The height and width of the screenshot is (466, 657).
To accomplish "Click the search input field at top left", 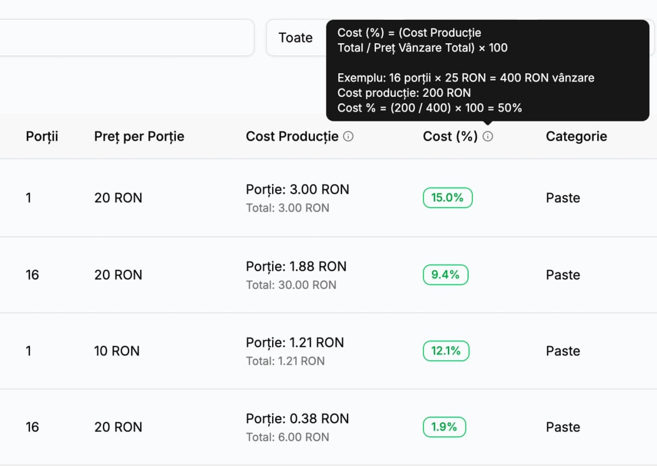I will pos(126,38).
